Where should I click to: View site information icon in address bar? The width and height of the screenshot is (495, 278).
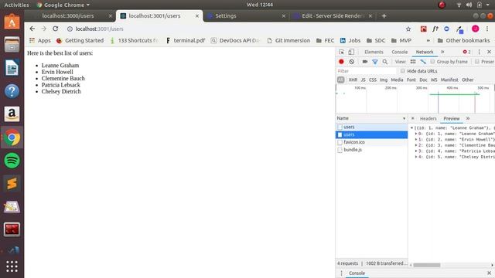pos(70,29)
